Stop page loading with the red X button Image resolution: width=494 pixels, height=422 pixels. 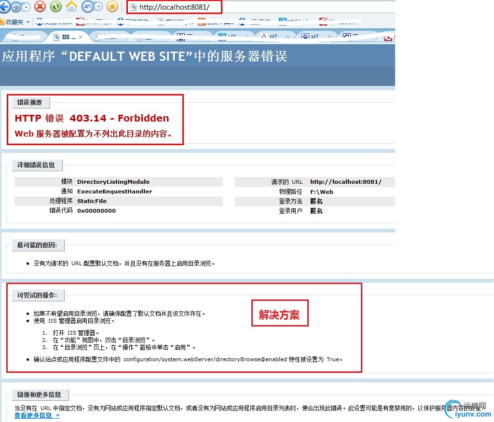[40, 6]
